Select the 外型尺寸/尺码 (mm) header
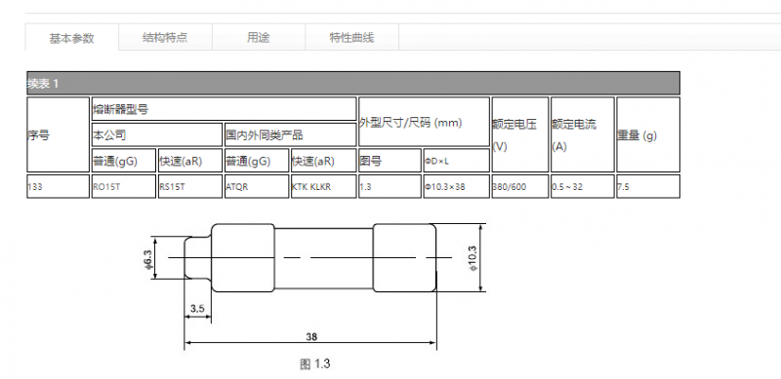Image resolution: width=781 pixels, height=379 pixels. [424, 122]
